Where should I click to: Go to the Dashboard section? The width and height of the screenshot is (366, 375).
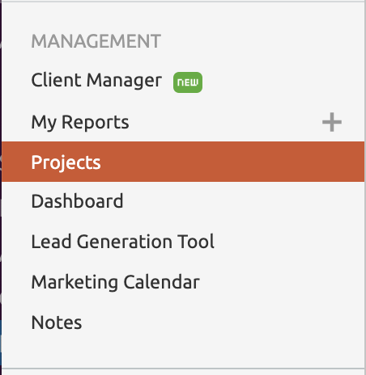[77, 201]
